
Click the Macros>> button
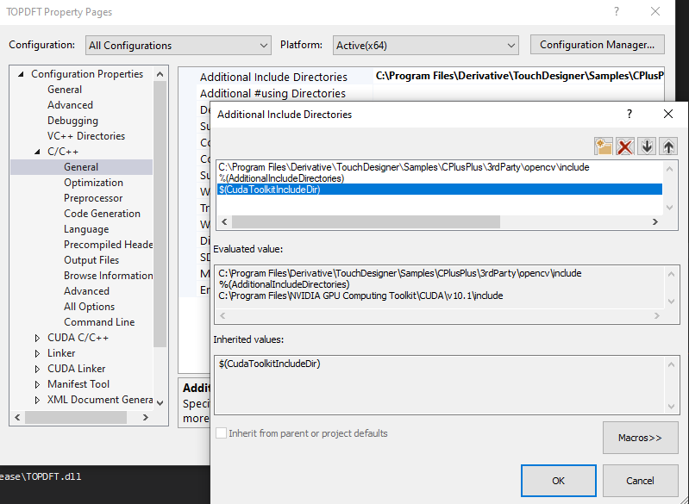[x=640, y=438]
